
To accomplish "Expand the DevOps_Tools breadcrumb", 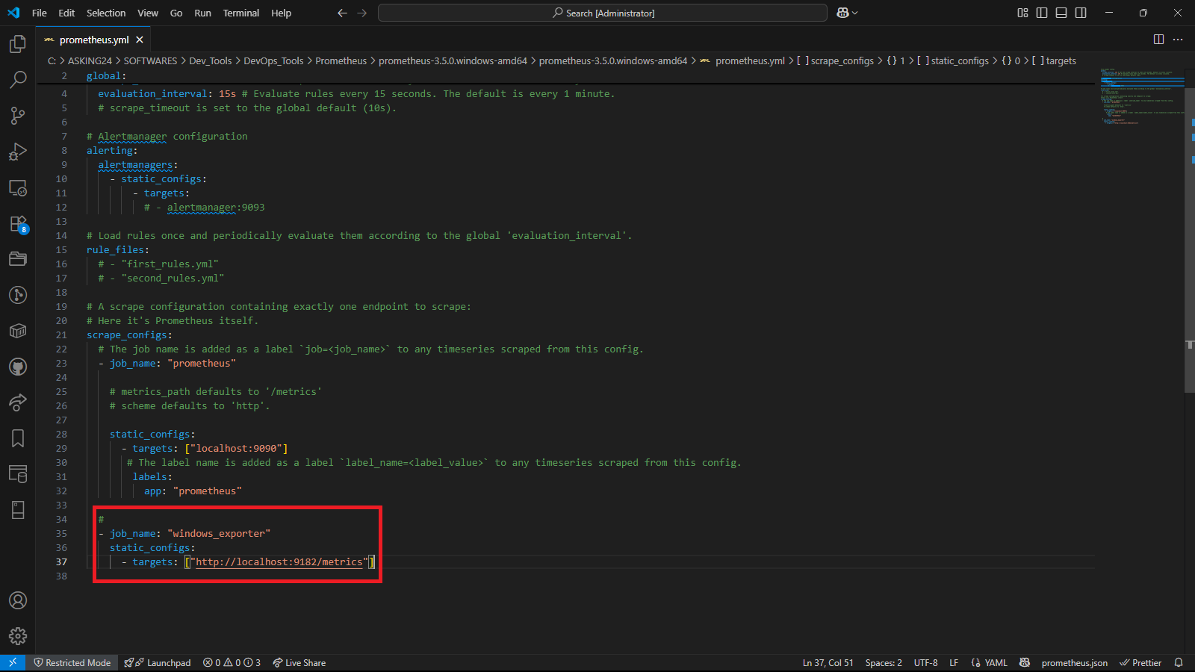I will click(x=273, y=60).
